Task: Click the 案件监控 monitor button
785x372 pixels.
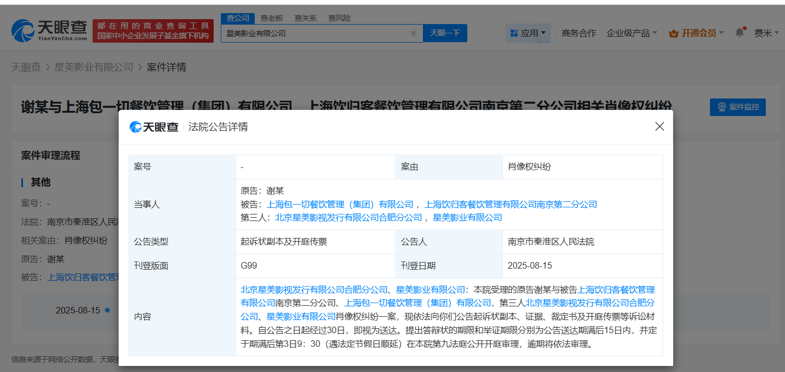Action: click(737, 107)
